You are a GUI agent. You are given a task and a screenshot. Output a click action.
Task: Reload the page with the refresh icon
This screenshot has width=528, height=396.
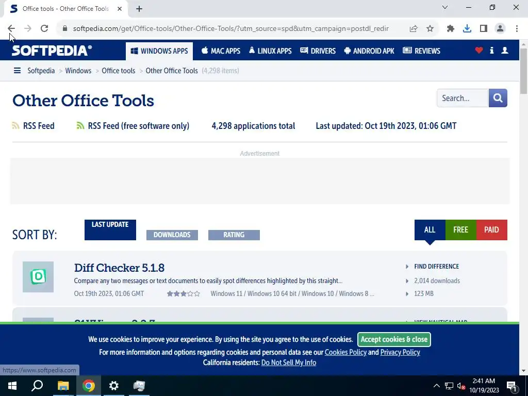click(x=44, y=29)
